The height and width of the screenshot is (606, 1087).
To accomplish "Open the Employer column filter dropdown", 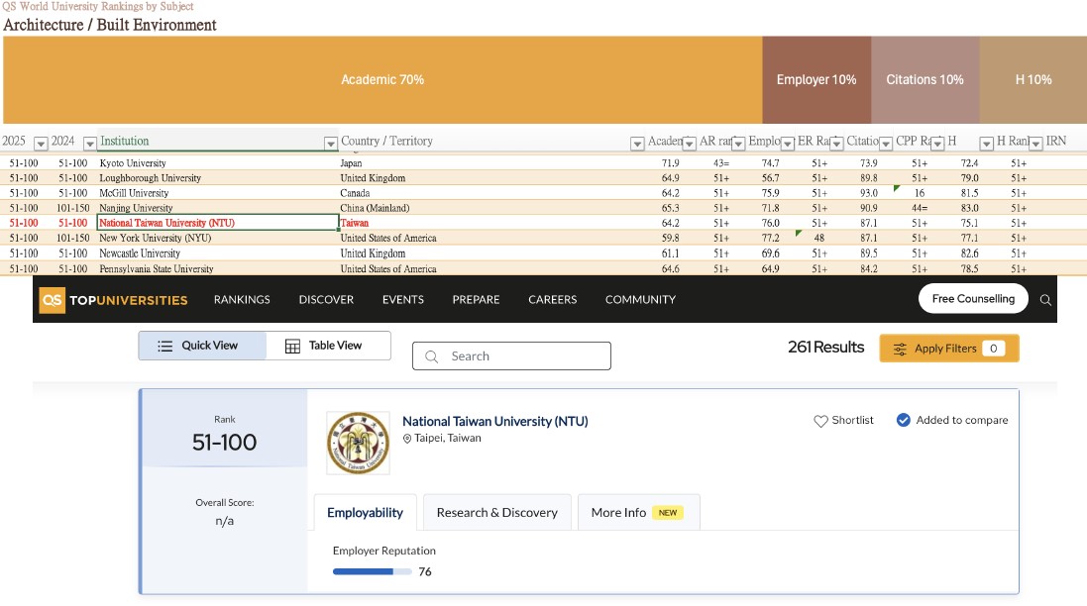I will tap(788, 144).
